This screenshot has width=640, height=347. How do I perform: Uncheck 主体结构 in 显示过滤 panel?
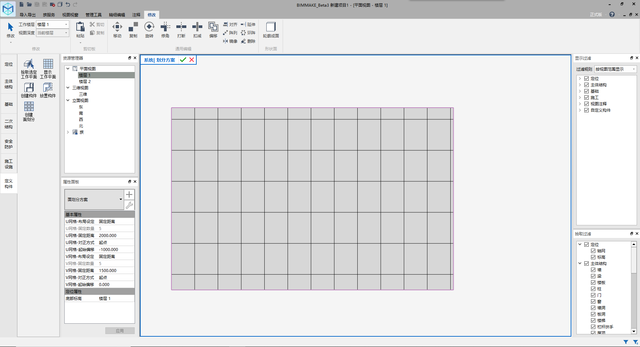(586, 85)
